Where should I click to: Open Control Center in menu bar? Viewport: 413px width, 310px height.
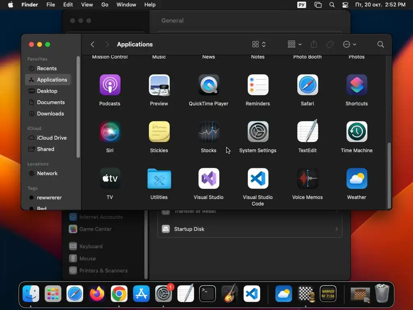[x=345, y=5]
